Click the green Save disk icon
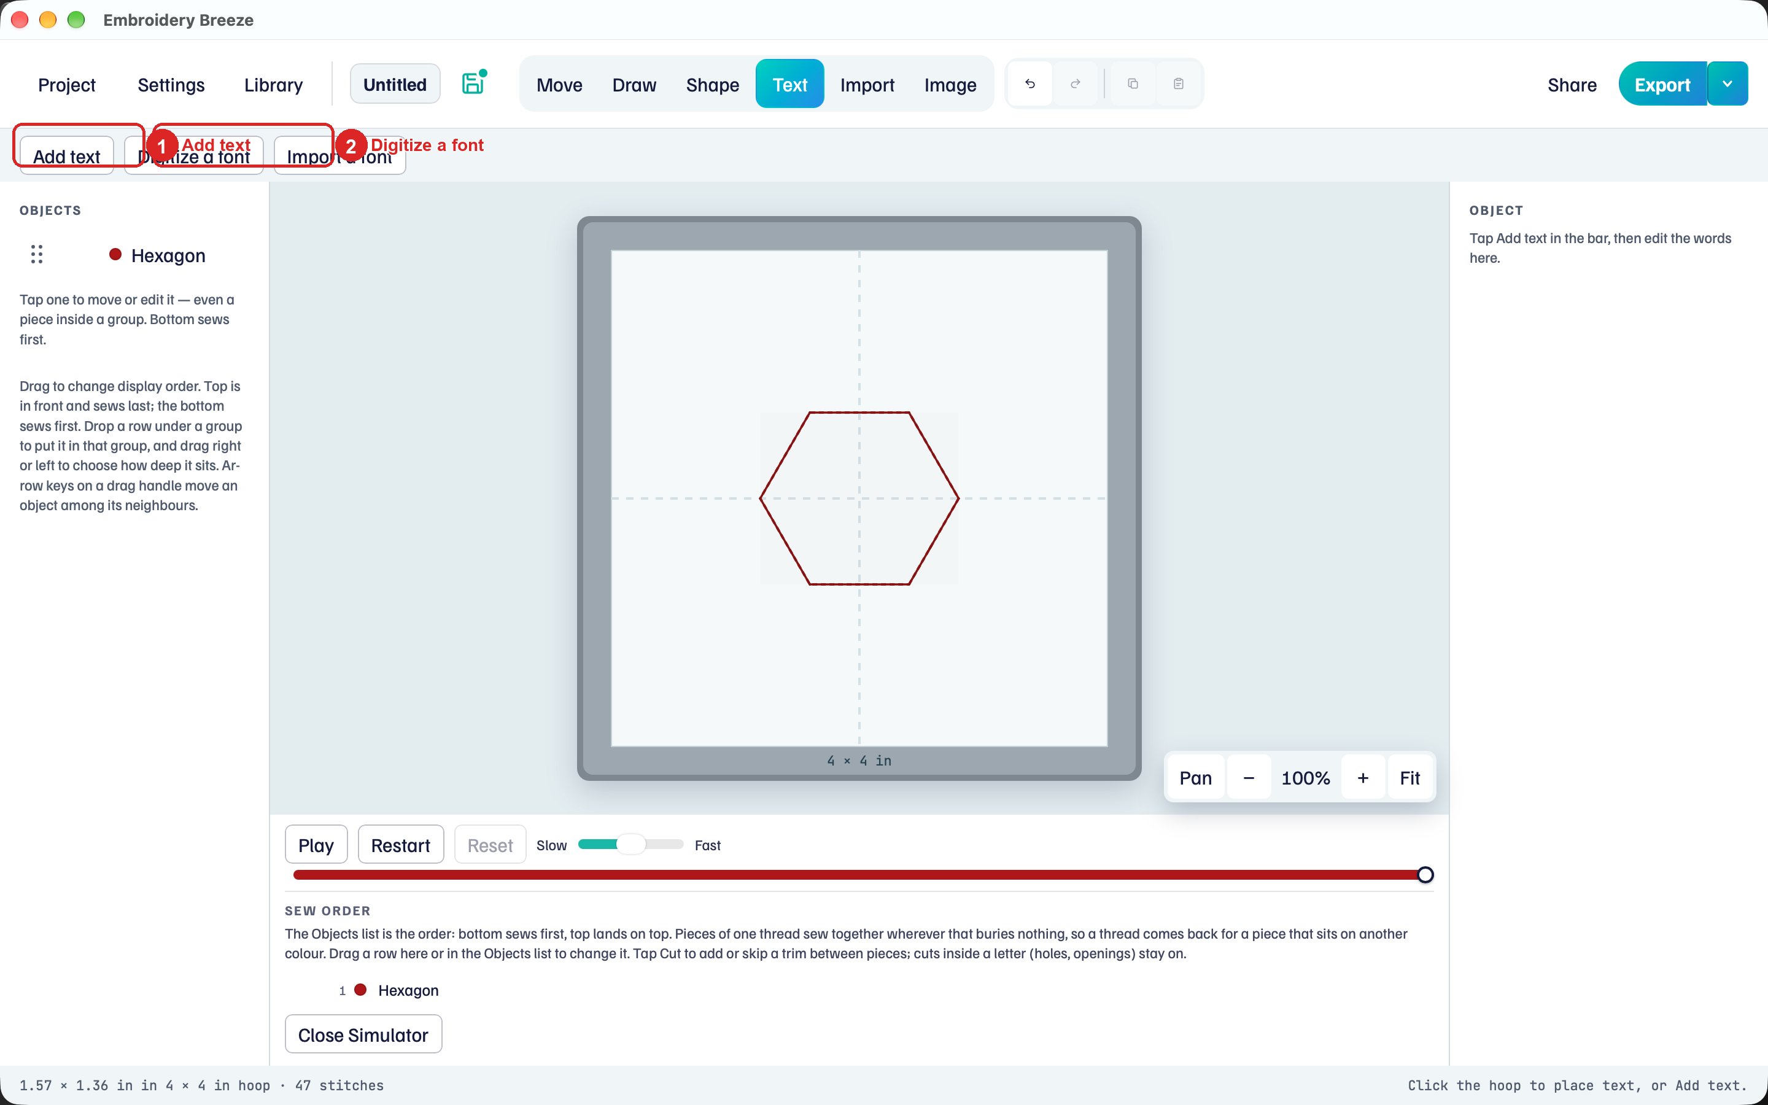The image size is (1768, 1105). [473, 83]
